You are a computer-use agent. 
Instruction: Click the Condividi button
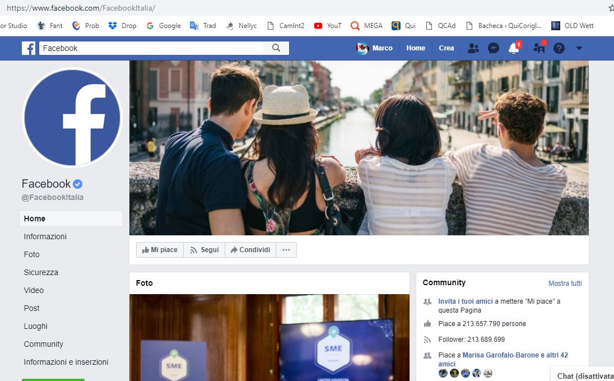click(x=250, y=250)
